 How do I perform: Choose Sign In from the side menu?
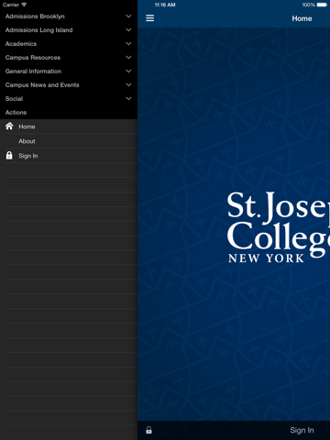[28, 156]
